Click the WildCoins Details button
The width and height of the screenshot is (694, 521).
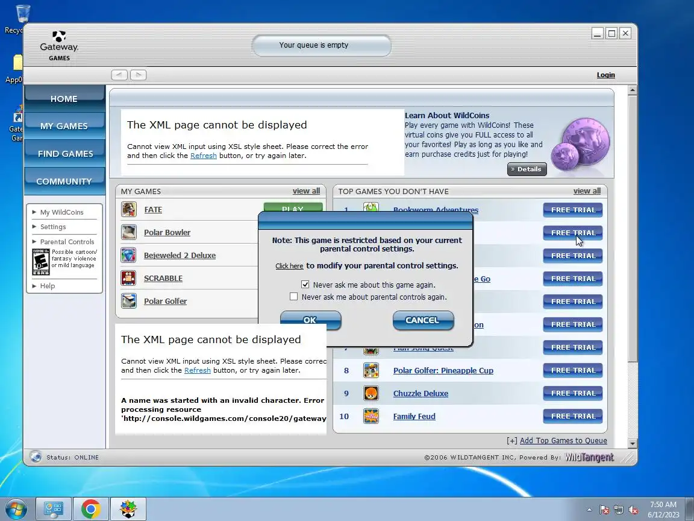tap(527, 169)
